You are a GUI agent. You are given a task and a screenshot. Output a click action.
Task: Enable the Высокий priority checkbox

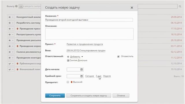(68, 82)
